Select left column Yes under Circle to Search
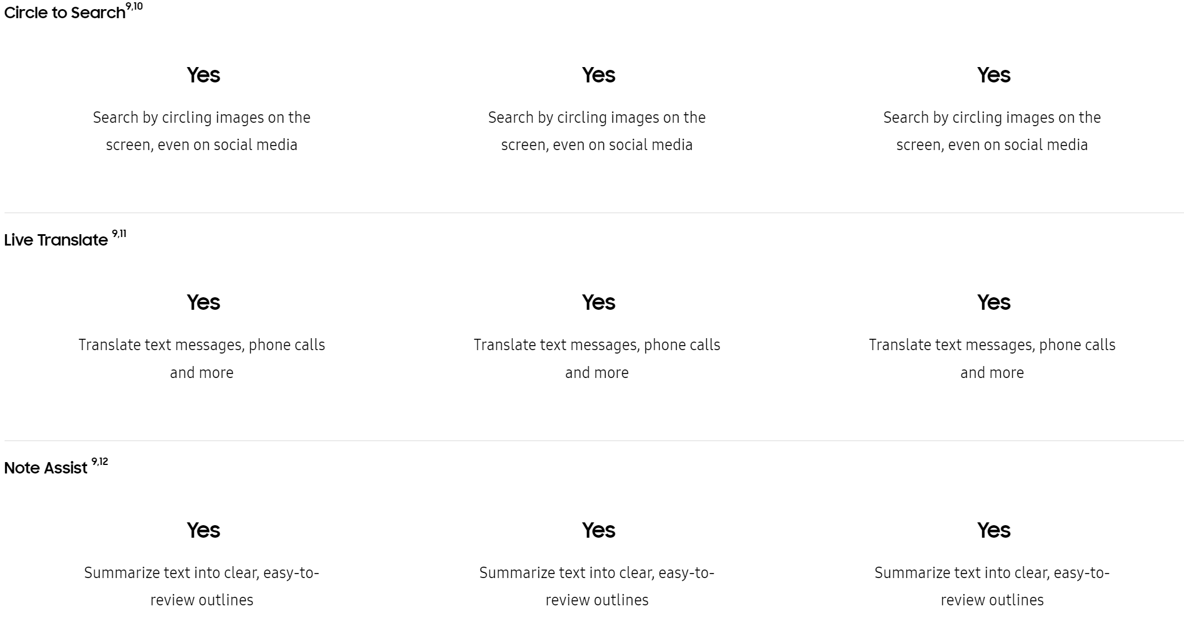 (203, 75)
